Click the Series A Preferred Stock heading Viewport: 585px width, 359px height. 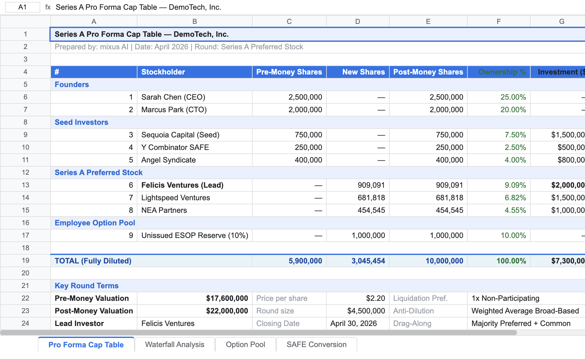click(98, 172)
